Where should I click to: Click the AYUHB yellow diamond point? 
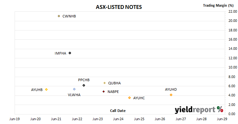pyautogui.click(x=46, y=89)
